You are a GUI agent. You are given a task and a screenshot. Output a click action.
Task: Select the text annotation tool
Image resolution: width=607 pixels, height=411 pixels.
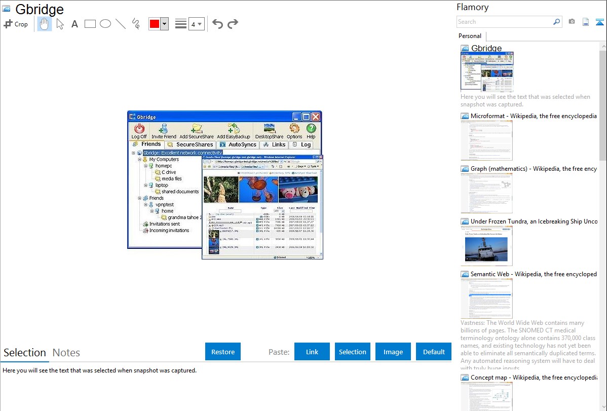(74, 24)
